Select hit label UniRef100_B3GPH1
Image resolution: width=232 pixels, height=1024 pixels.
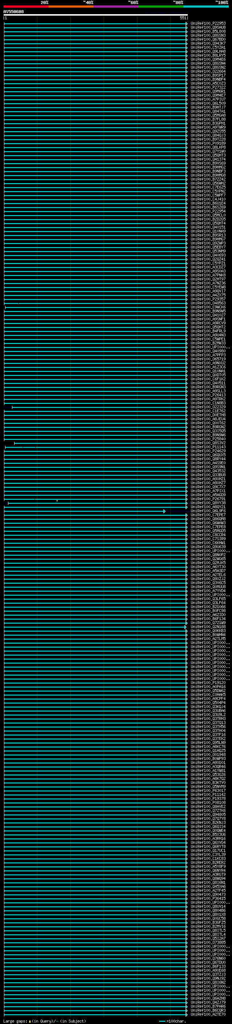(x=208, y=123)
